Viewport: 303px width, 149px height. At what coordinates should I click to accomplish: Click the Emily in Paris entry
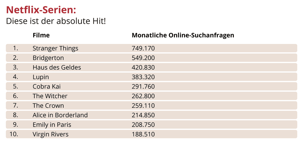pyautogui.click(x=52, y=125)
